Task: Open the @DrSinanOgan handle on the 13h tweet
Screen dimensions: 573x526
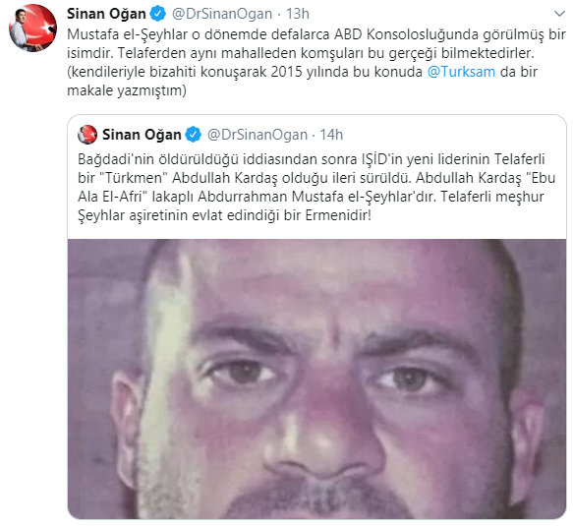Action: [222, 14]
